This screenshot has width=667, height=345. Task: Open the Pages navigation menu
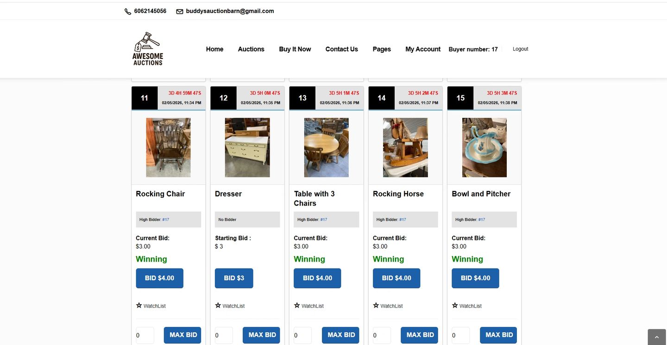pos(381,49)
